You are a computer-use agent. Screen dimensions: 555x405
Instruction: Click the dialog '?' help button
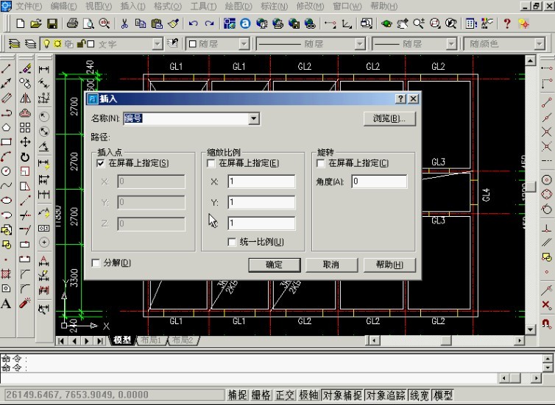tap(400, 98)
